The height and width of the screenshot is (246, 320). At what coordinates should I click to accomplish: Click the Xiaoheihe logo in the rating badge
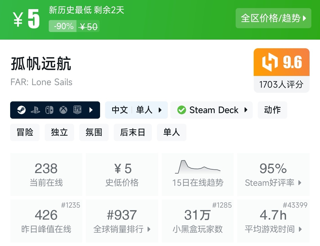pyautogui.click(x=270, y=62)
